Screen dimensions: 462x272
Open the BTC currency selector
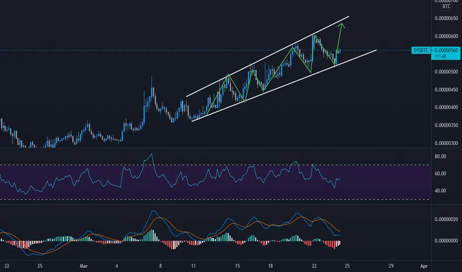446,6
